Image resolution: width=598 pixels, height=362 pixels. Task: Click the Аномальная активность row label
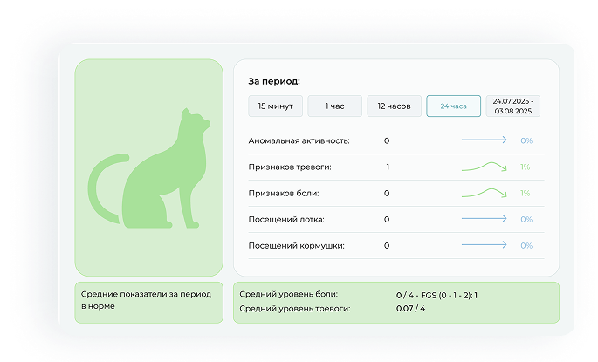pos(299,140)
